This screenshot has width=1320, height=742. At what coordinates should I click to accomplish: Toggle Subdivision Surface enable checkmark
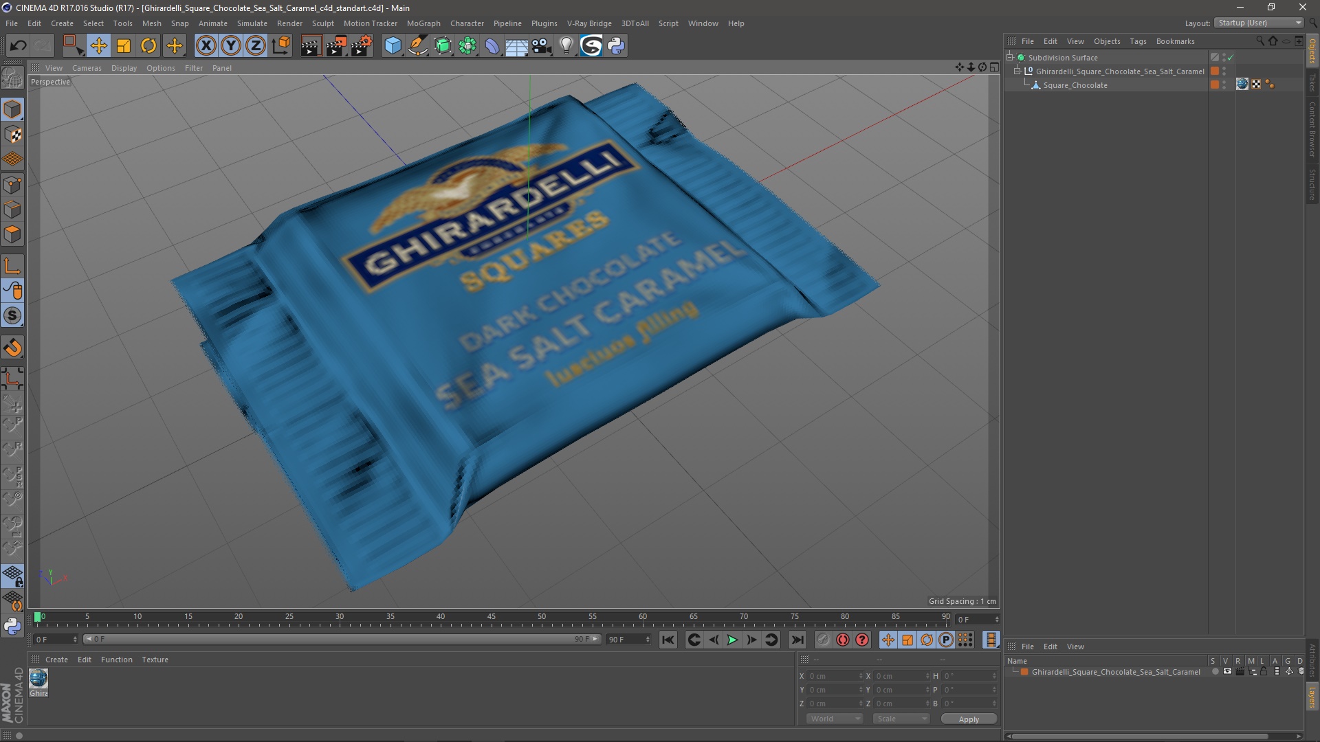[1231, 58]
